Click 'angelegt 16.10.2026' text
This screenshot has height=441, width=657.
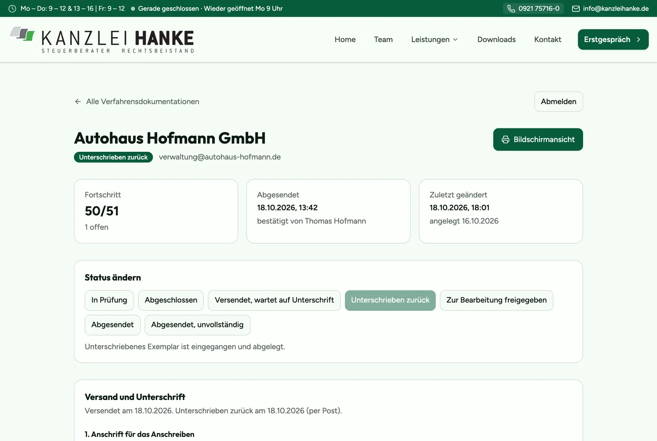[x=464, y=221]
